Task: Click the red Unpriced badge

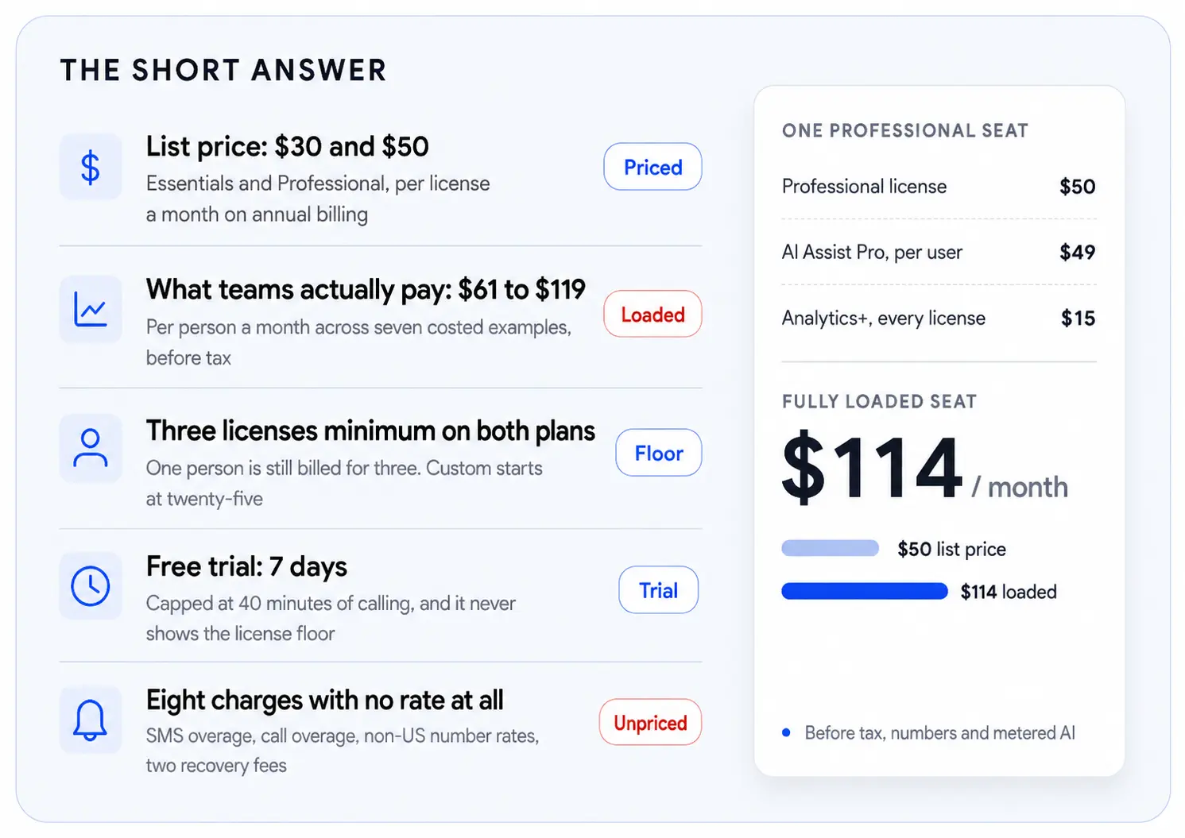Action: pos(650,722)
